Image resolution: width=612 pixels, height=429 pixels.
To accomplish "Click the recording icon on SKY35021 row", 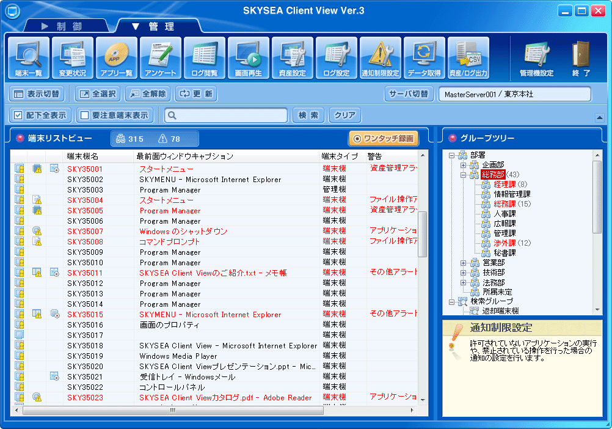I will (x=54, y=376).
